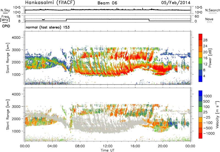Click 'normal (fast stereo) 153' text
The image size is (220, 152).
[48, 27]
